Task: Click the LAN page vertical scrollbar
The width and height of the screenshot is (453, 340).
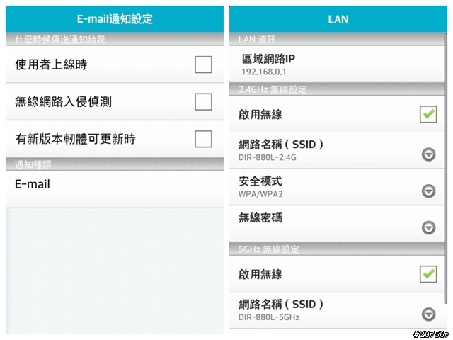Action: [x=445, y=169]
